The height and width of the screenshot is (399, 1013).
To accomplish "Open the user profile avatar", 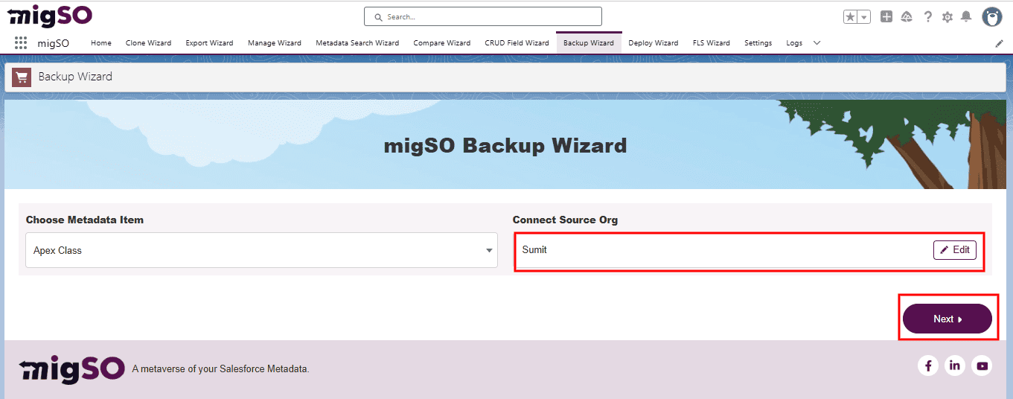I will [991, 16].
